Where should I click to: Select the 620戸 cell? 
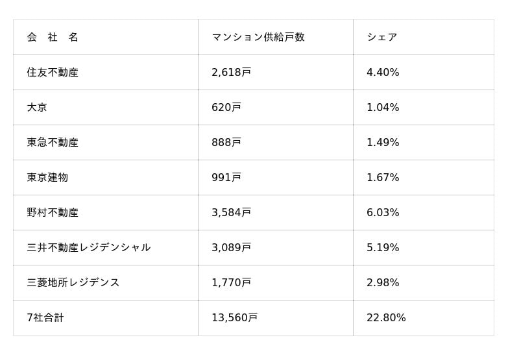pyautogui.click(x=226, y=108)
